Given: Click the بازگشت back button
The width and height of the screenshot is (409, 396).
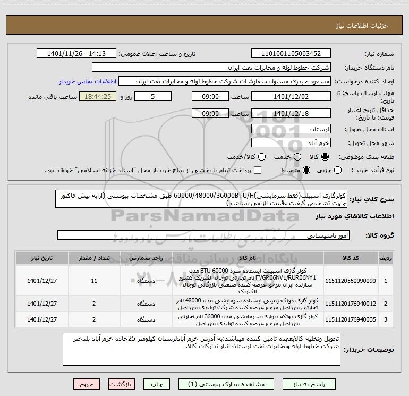Looking at the screenshot, I should [x=122, y=384].
